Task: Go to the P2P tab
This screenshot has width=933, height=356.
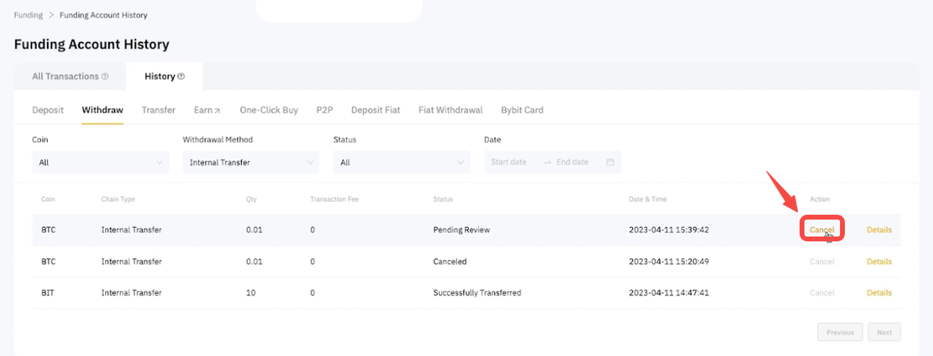Action: pyautogui.click(x=324, y=110)
